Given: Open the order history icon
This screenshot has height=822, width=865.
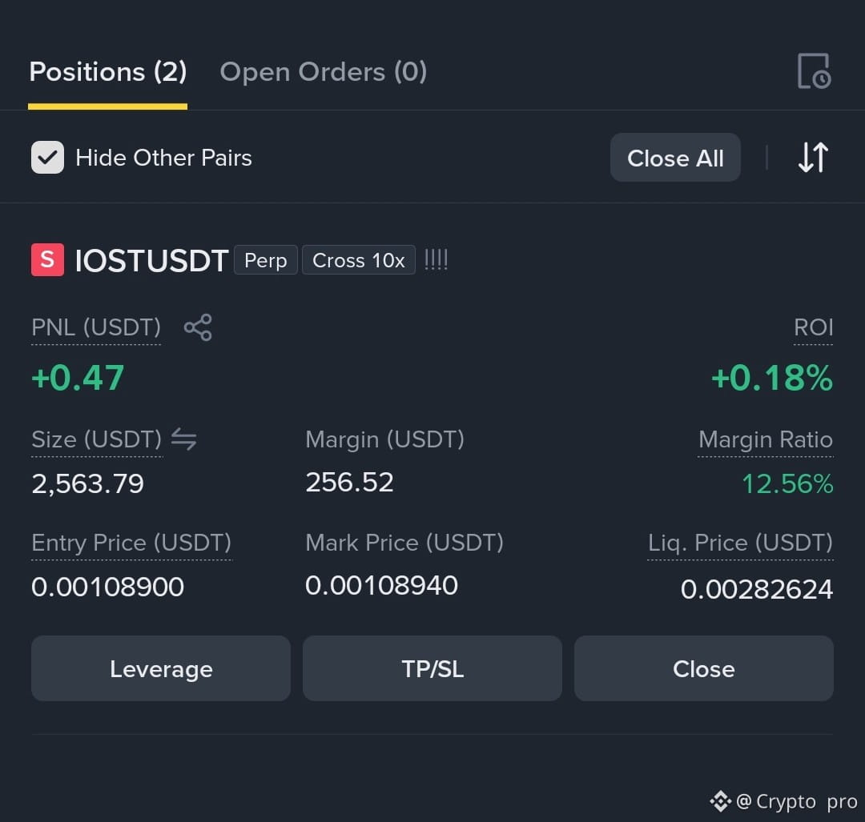Looking at the screenshot, I should (x=814, y=71).
